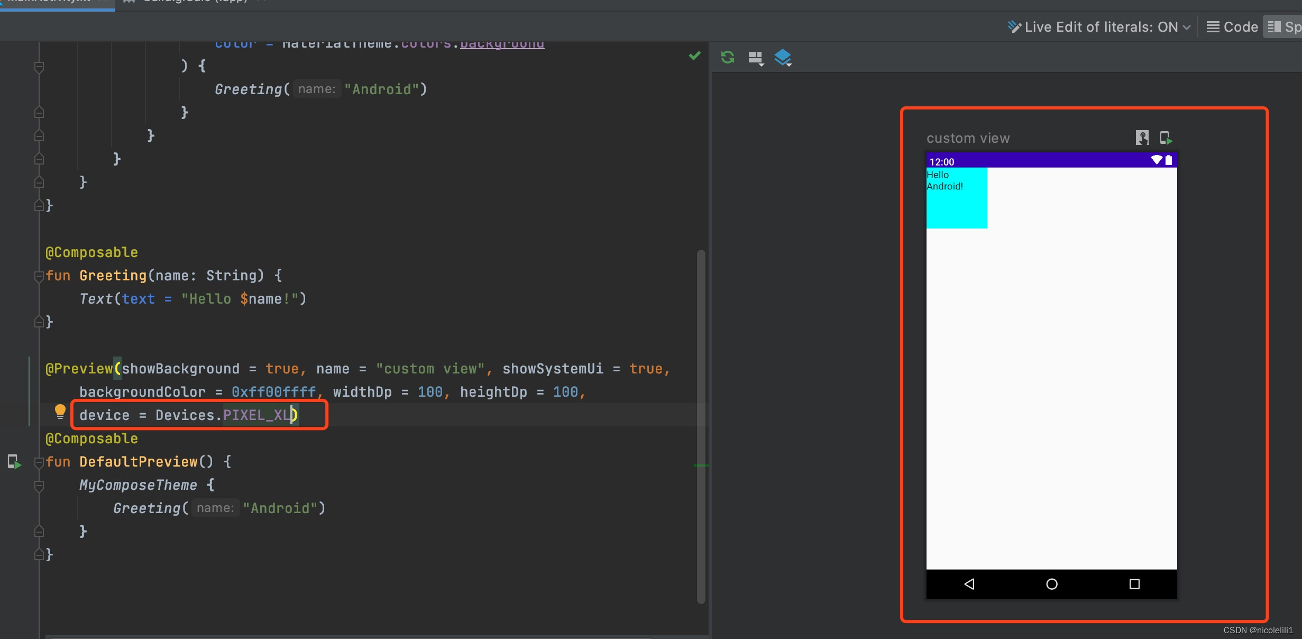Click the yellow lightbulb intention icon
Screen dimensions: 1302x639
[x=60, y=412]
